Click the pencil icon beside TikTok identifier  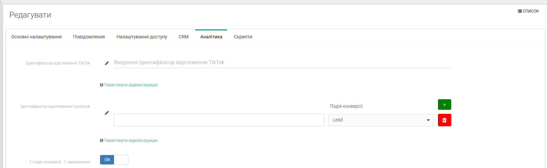107,63
